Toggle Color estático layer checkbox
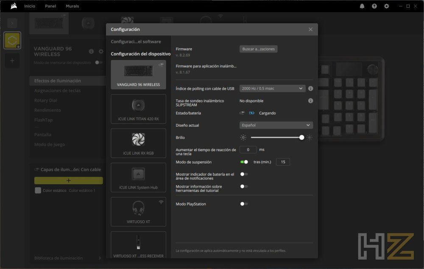 tap(38, 190)
